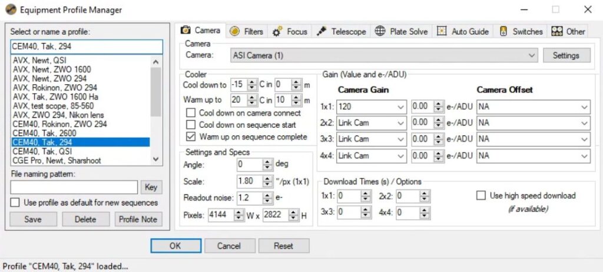Open the 3x3 Camera Offset dropdown
The height and width of the screenshot is (272, 603).
point(534,140)
